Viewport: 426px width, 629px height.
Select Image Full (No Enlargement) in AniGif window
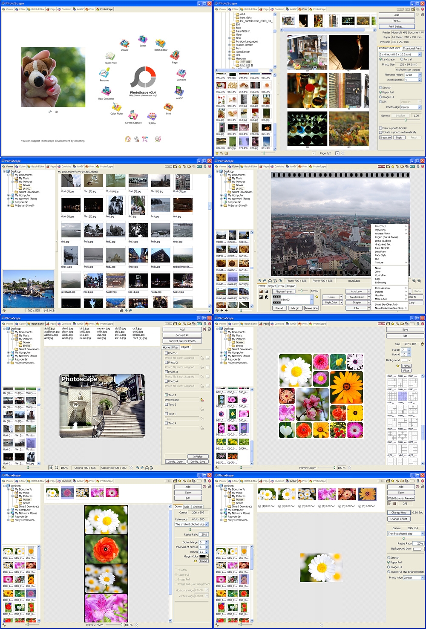[389, 572]
